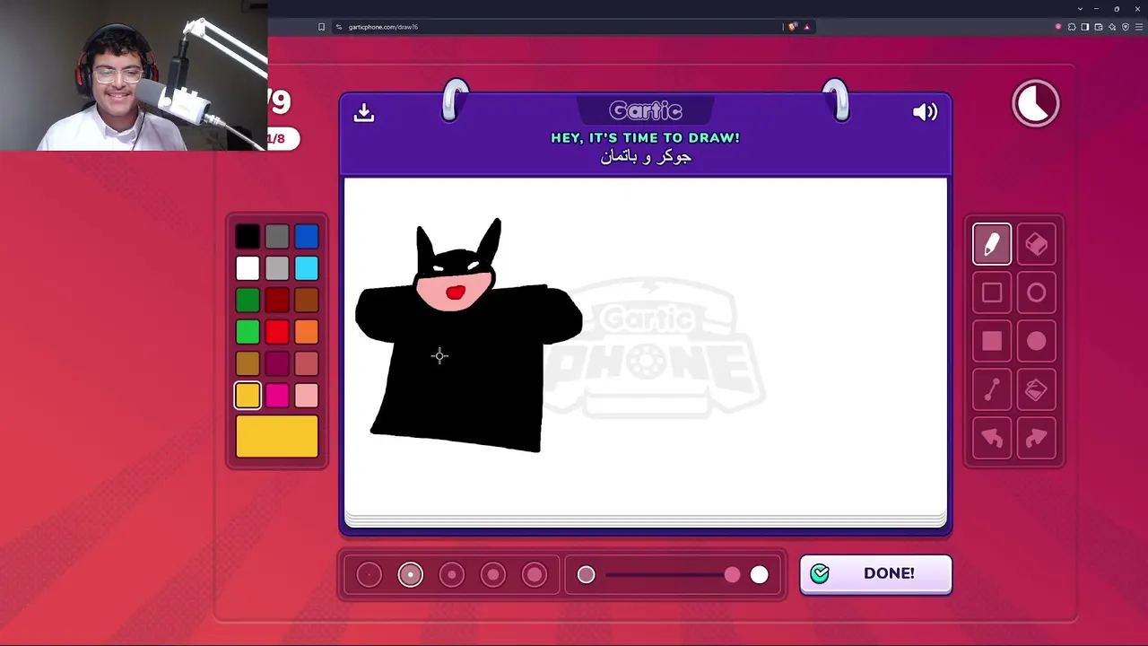Open the Leo AI sparkle icon
Image resolution: width=1148 pixels, height=646 pixels.
coord(1112,27)
